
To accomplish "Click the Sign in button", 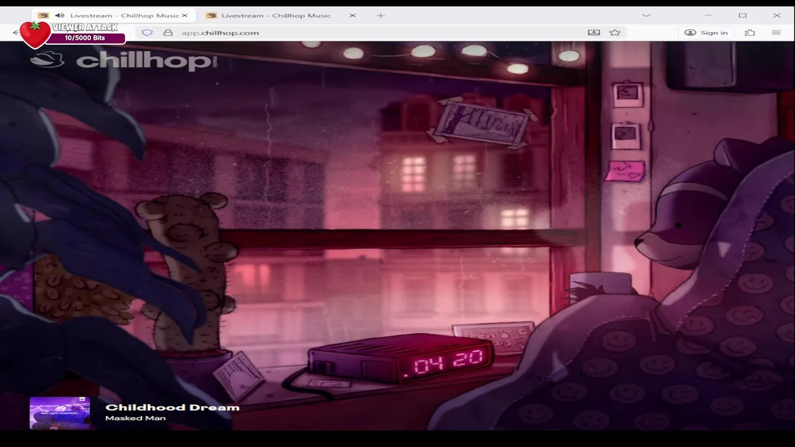I will tap(706, 32).
